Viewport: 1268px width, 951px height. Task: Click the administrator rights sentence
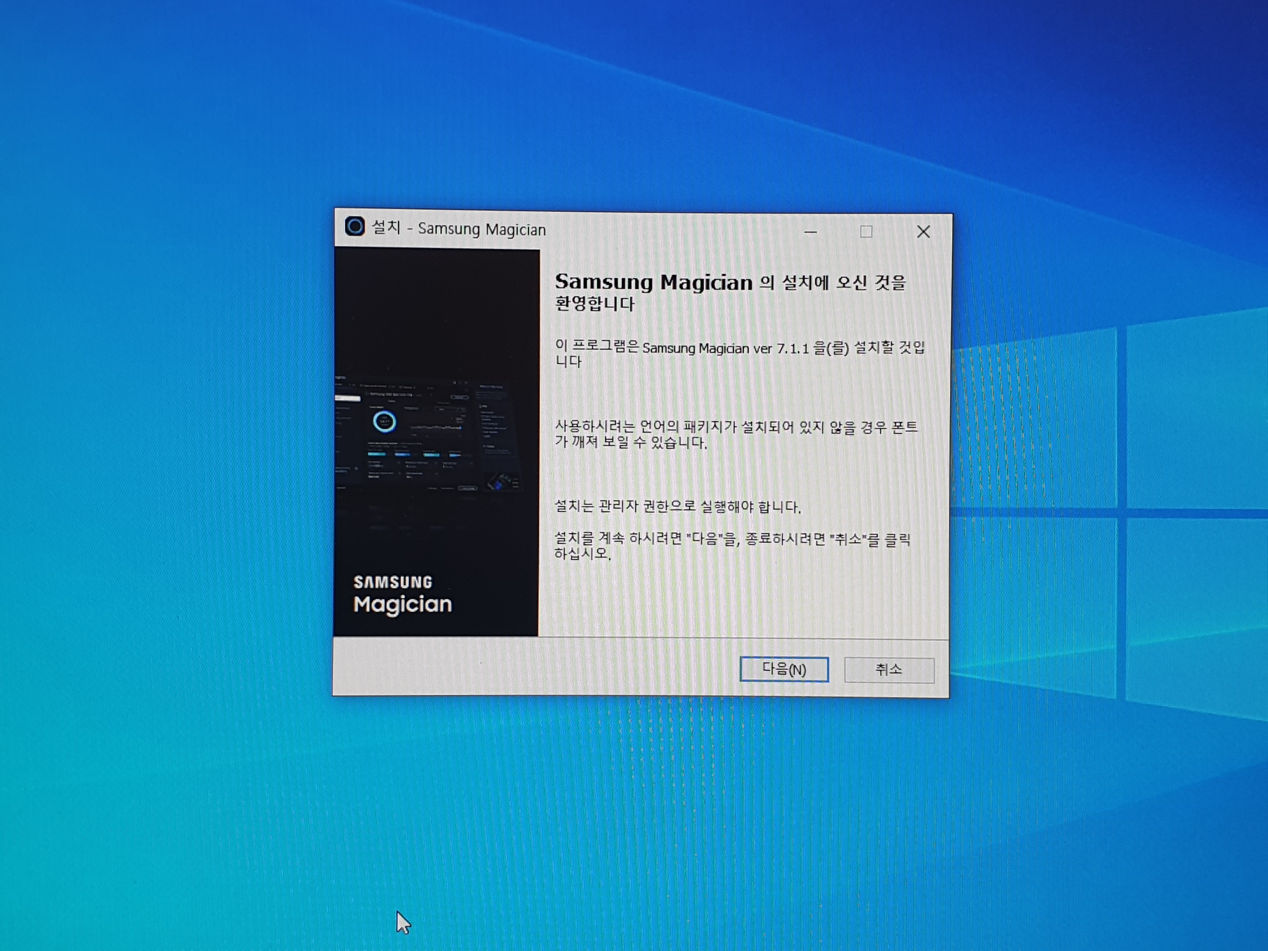point(677,507)
